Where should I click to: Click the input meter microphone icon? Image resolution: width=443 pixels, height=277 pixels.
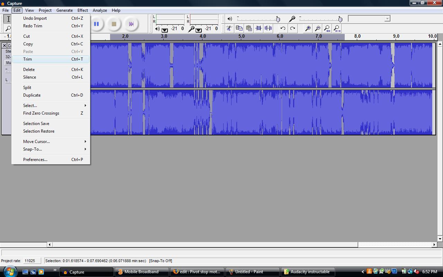pyautogui.click(x=191, y=29)
